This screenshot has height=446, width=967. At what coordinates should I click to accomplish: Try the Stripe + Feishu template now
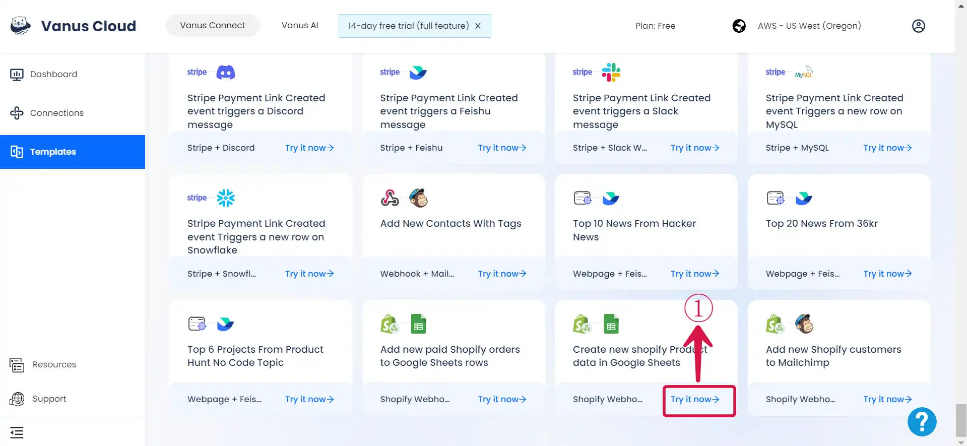pyautogui.click(x=502, y=148)
